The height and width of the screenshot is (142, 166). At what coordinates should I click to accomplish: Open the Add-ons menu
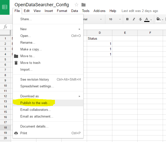coord(99,11)
